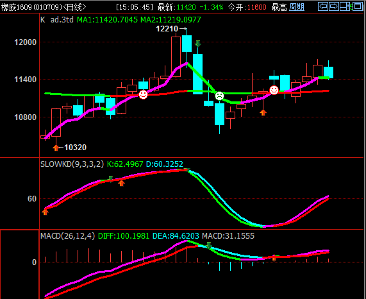The image size is (366, 299).
Task: Click the orange arrow at SLOWKD start
Action: point(45,212)
